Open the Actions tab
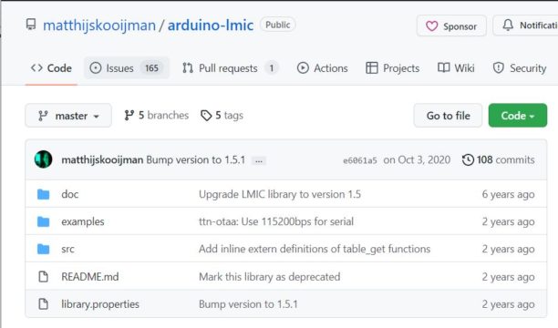Image resolution: width=558 pixels, height=328 pixels. tap(323, 68)
